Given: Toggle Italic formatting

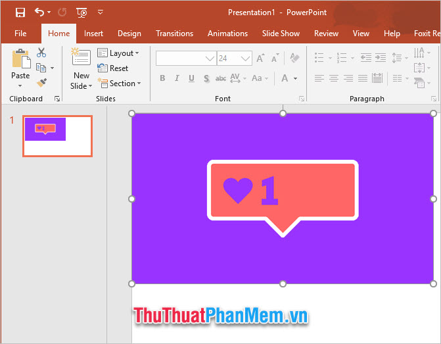Looking at the screenshot, I should coord(177,78).
